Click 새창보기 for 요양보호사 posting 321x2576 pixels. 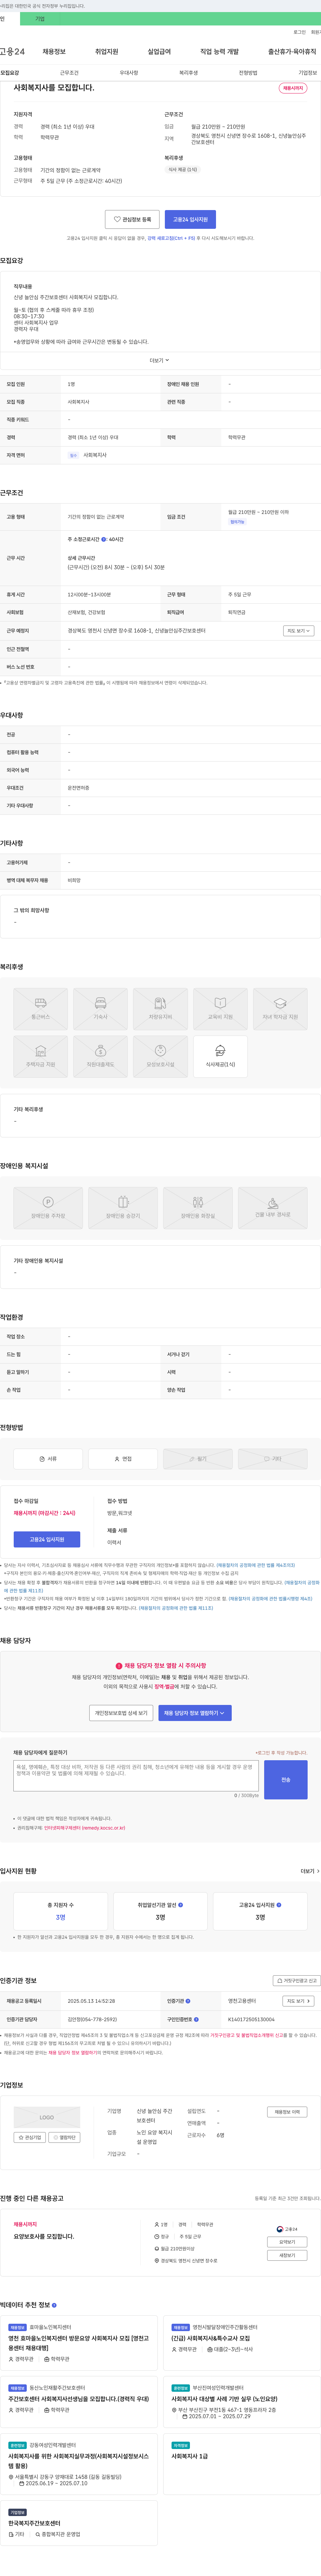[x=287, y=2255]
